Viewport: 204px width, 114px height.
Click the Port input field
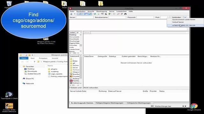(164, 17)
